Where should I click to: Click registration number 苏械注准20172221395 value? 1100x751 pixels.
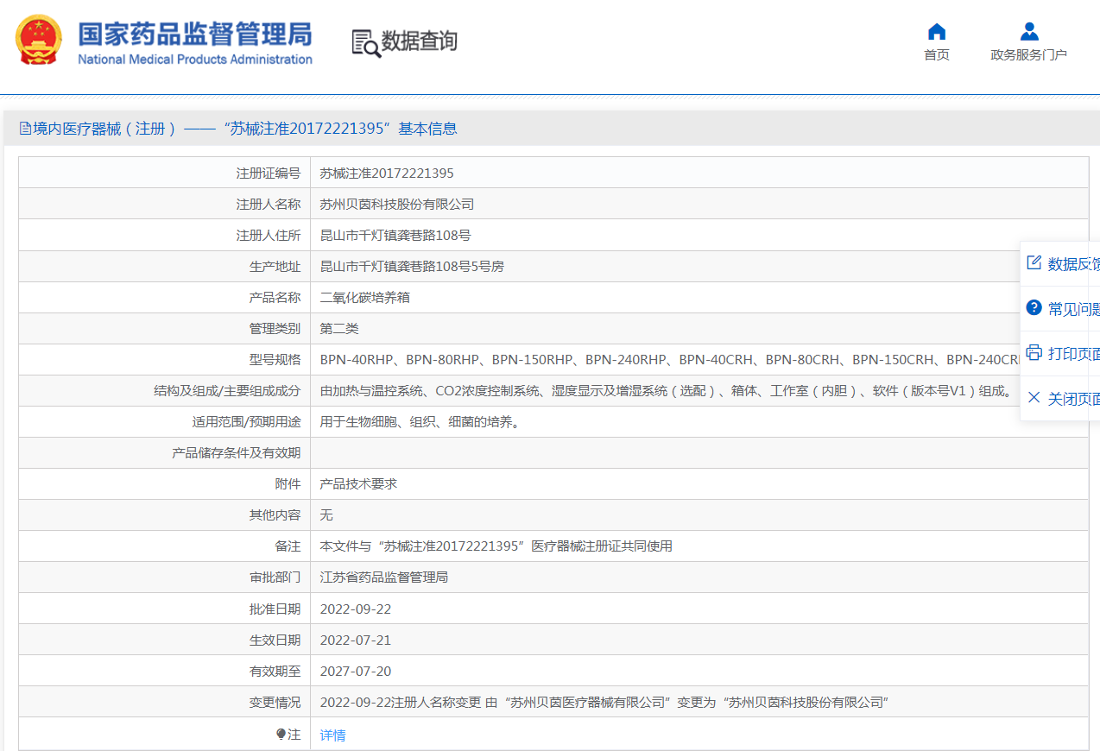pyautogui.click(x=387, y=174)
